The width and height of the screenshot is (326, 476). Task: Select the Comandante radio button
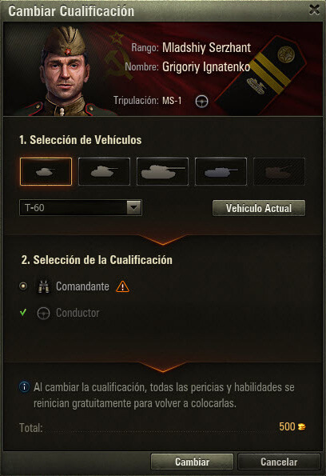(x=23, y=286)
